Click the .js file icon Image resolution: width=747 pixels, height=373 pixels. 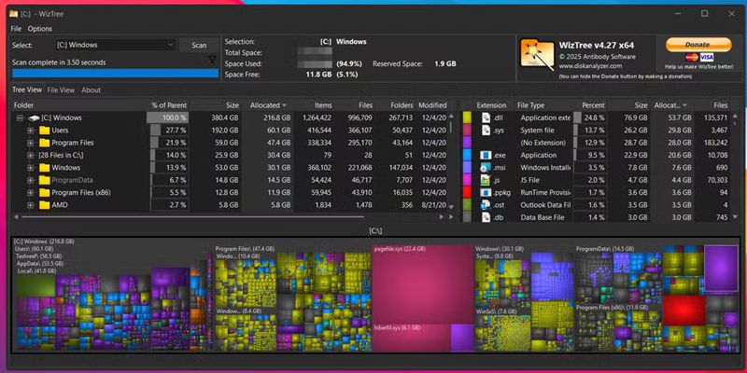(486, 180)
